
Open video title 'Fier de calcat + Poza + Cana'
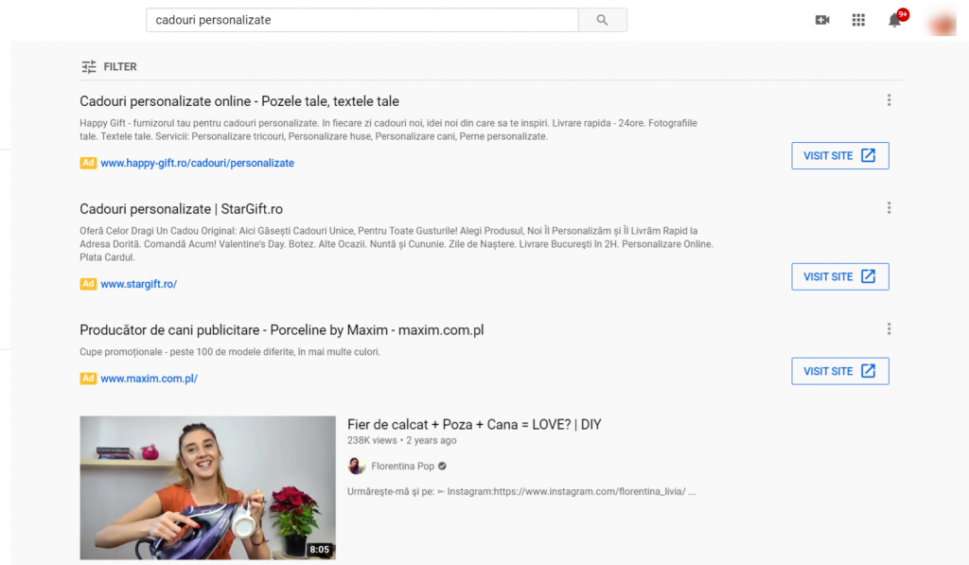[474, 425]
